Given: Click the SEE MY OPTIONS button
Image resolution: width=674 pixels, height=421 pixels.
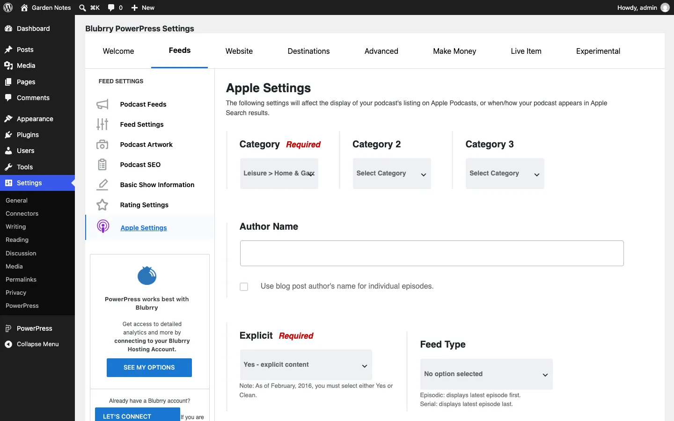Looking at the screenshot, I should 149,368.
